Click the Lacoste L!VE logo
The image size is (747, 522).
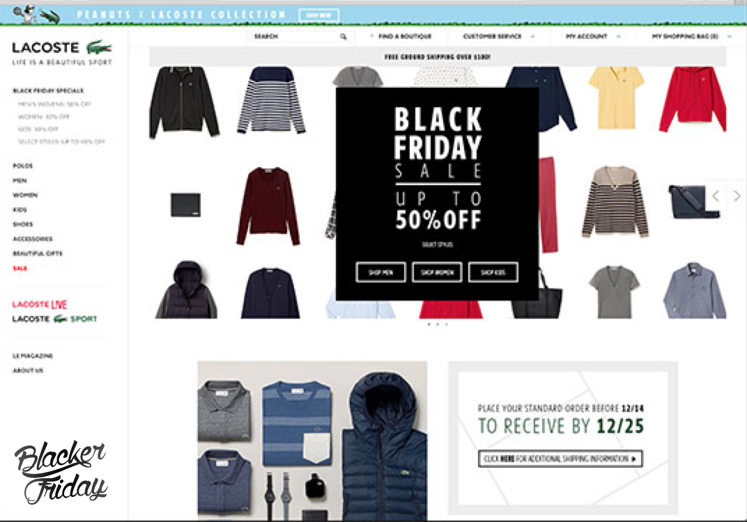click(40, 305)
